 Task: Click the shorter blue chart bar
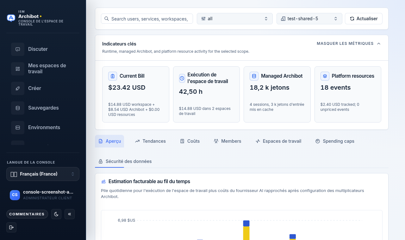click(x=293, y=237)
